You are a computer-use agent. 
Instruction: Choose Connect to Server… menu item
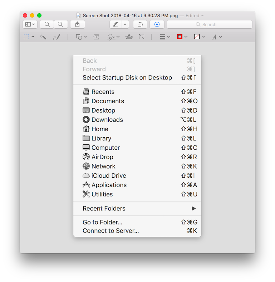coord(137,231)
